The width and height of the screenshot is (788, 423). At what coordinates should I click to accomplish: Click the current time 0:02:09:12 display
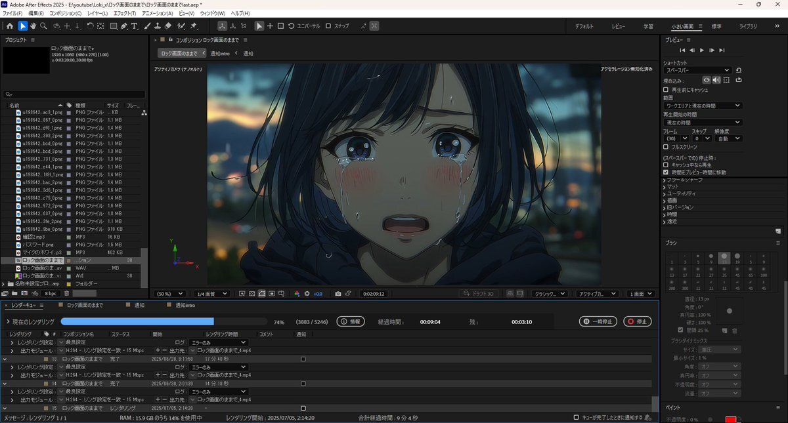pyautogui.click(x=373, y=294)
